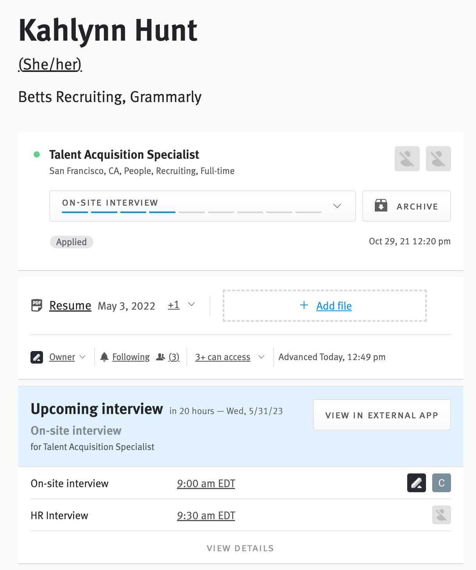Viewport: 476px width, 570px height.
Task: Click the dark interviewer avatar for On-site interview
Action: click(x=416, y=483)
